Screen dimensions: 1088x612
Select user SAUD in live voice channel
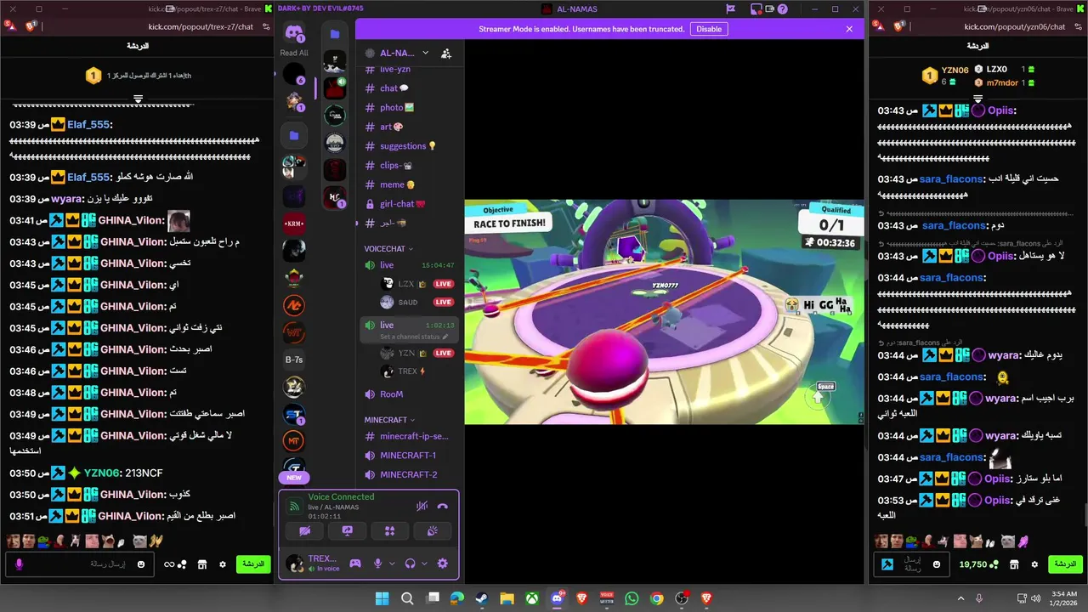[x=416, y=302]
